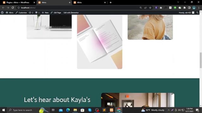Open Mail from the taskbar
The width and height of the screenshot is (202, 113).
(x=61, y=110)
